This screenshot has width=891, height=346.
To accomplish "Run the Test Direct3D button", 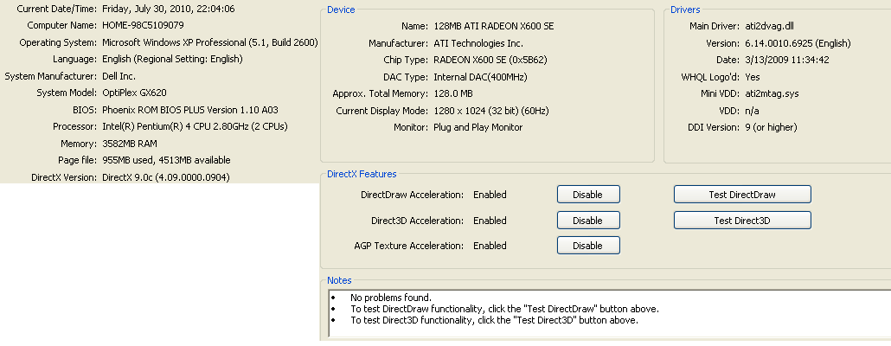I will tap(741, 221).
